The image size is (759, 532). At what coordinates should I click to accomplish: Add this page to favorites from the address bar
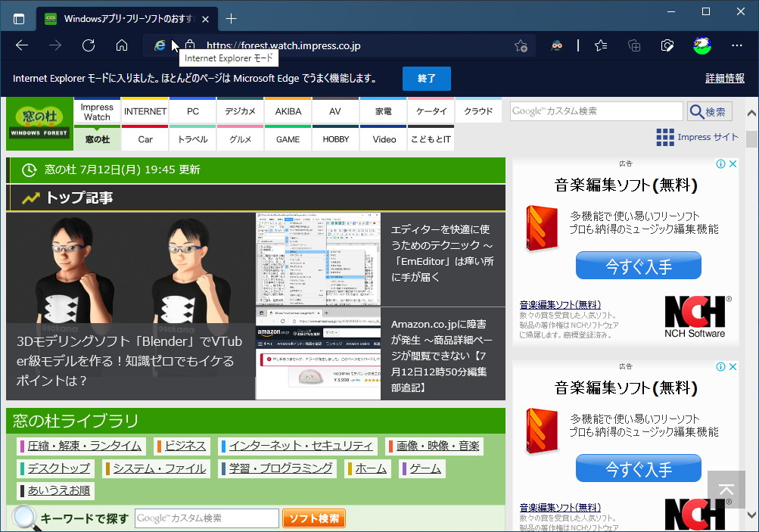pyautogui.click(x=521, y=45)
